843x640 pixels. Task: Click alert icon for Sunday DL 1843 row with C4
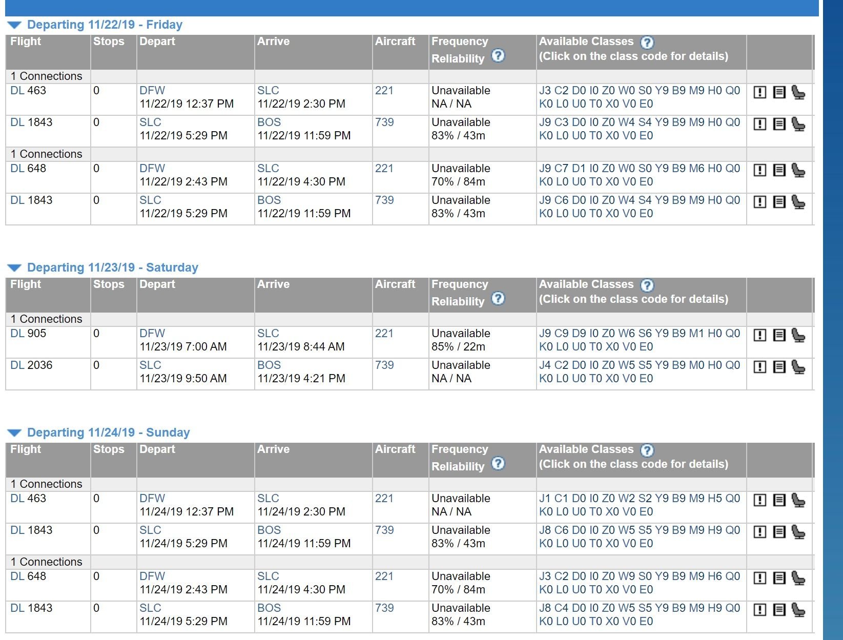760,610
